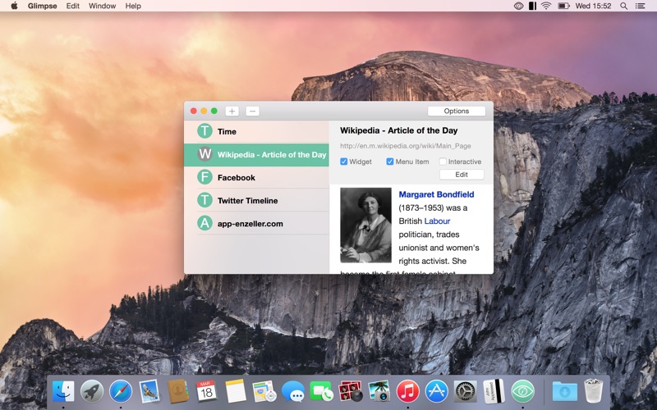Image resolution: width=657 pixels, height=410 pixels.
Task: Click the Edit button below the checkboxes
Action: pos(462,175)
